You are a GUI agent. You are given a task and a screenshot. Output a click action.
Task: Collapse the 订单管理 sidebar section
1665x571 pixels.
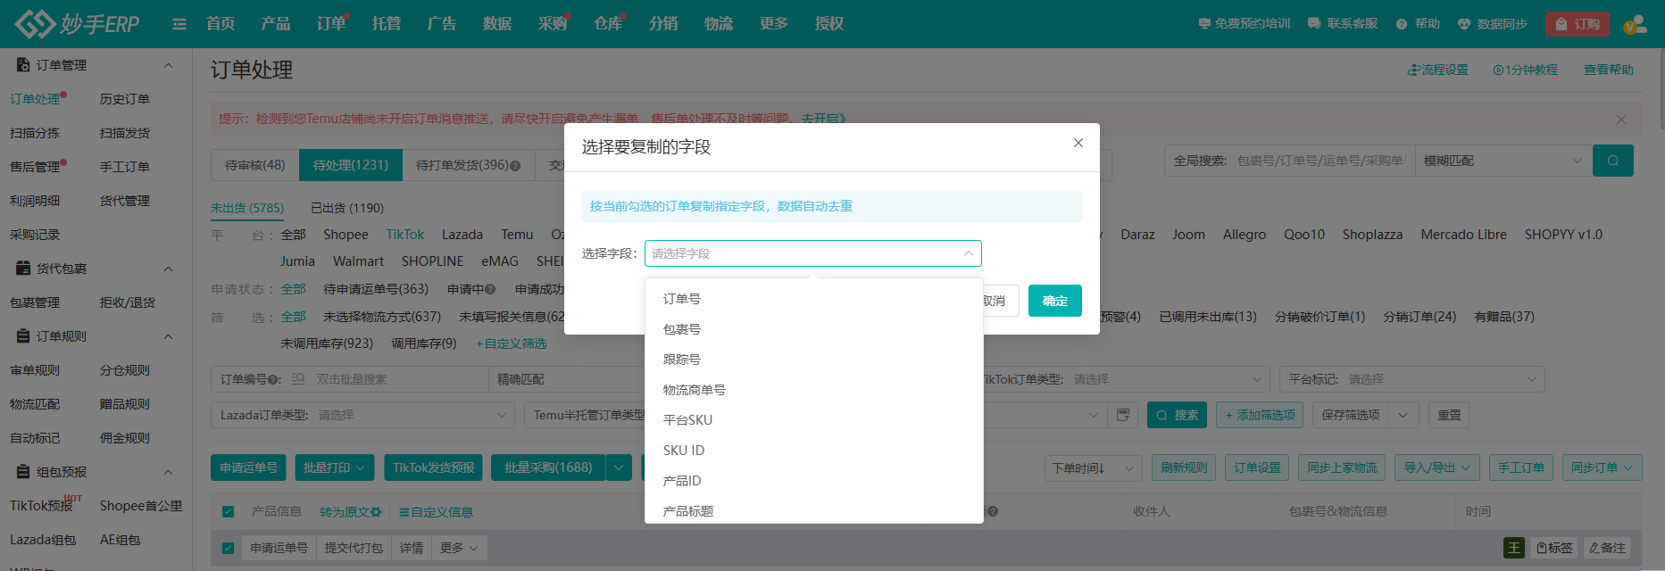tap(168, 65)
